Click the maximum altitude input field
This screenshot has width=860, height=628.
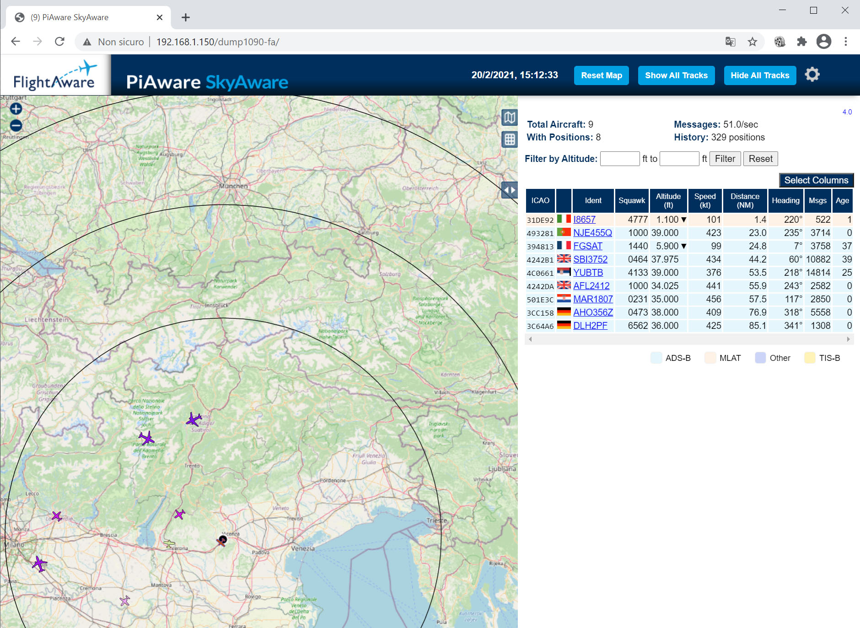pyautogui.click(x=679, y=159)
